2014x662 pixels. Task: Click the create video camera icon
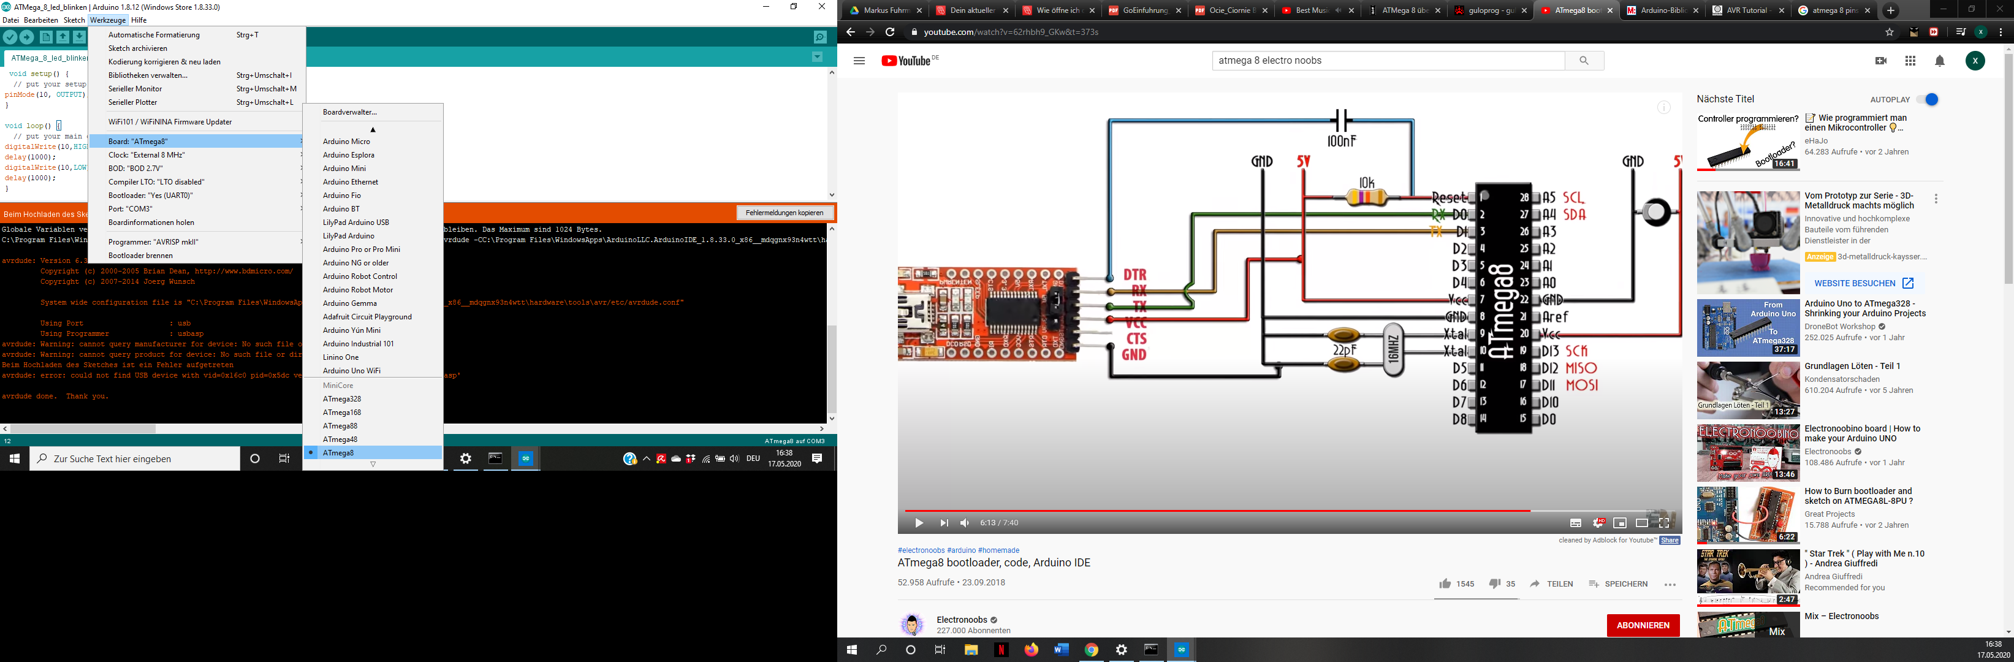[1881, 61]
